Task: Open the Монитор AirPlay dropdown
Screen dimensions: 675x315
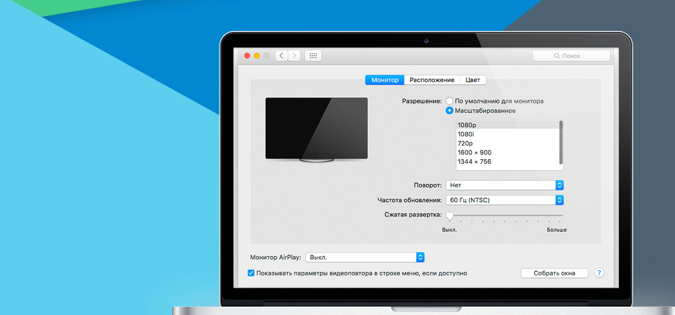Action: click(365, 257)
